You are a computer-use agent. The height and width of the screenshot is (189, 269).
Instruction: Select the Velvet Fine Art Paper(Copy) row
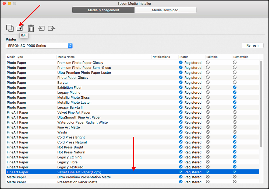point(132,172)
